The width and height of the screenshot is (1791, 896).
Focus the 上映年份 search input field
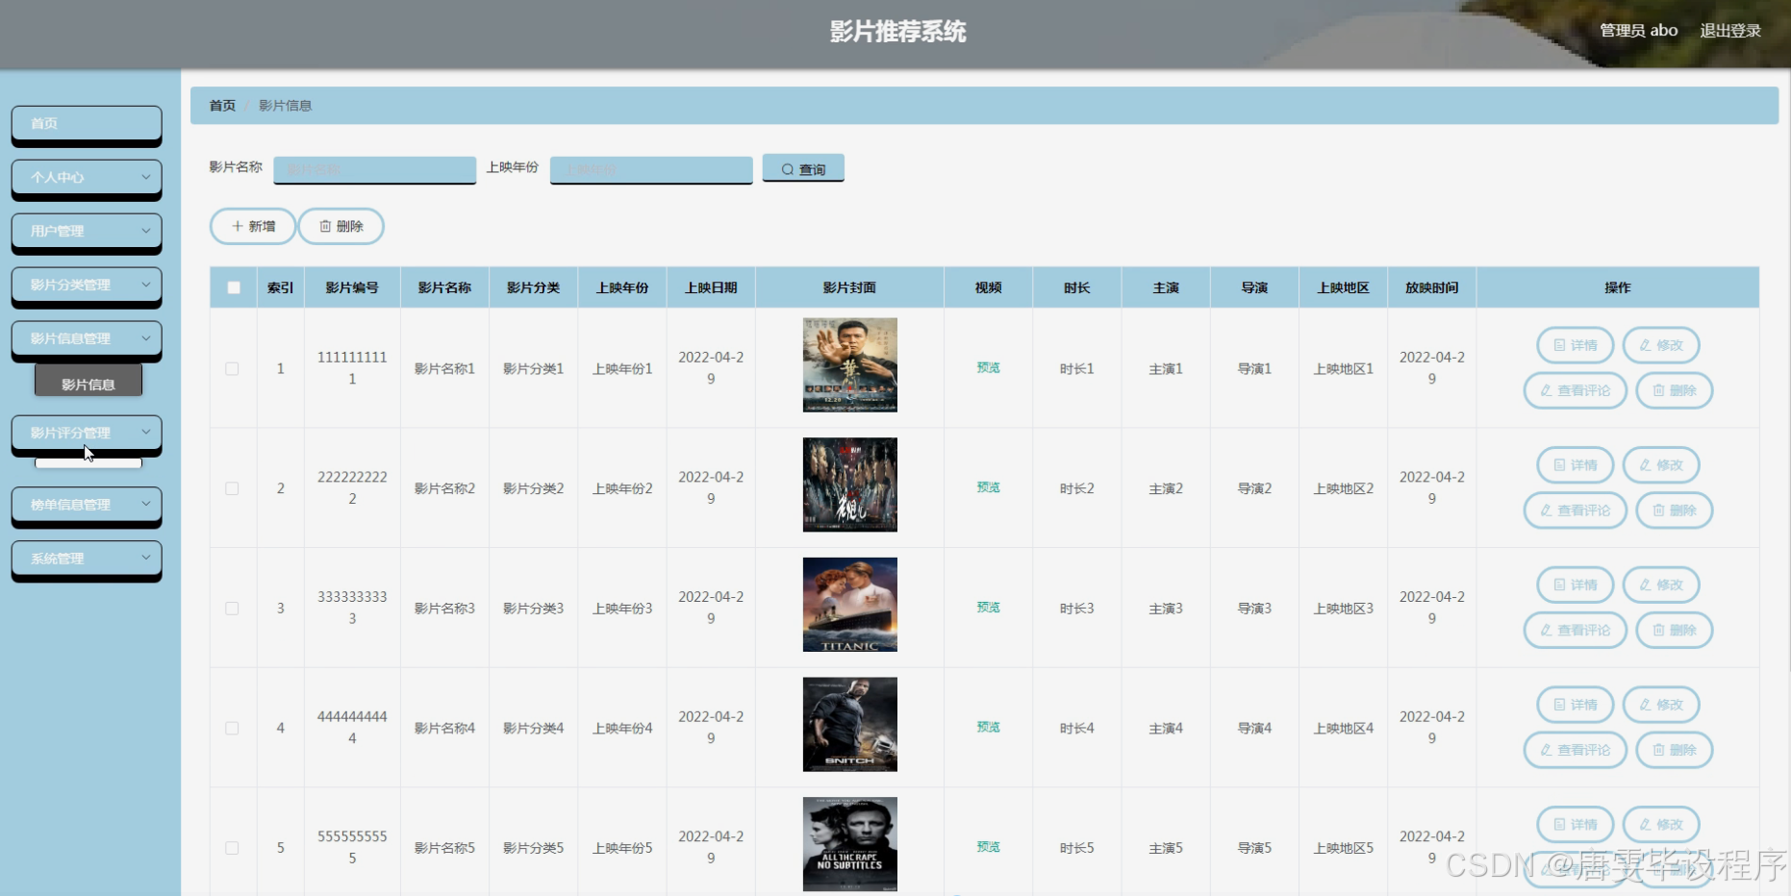pyautogui.click(x=651, y=169)
